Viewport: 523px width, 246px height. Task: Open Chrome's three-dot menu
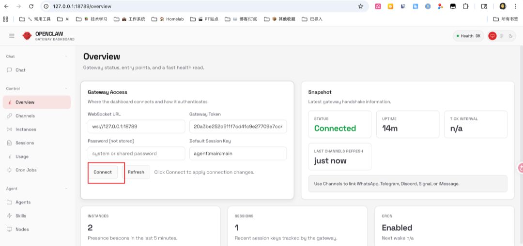click(516, 6)
